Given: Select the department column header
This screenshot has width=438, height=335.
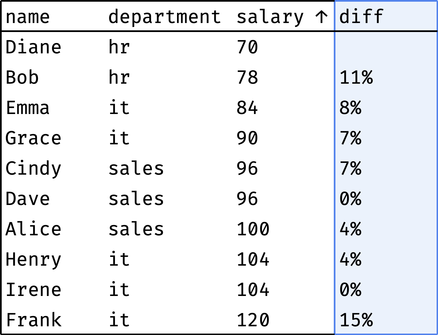Looking at the screenshot, I should (x=164, y=17).
